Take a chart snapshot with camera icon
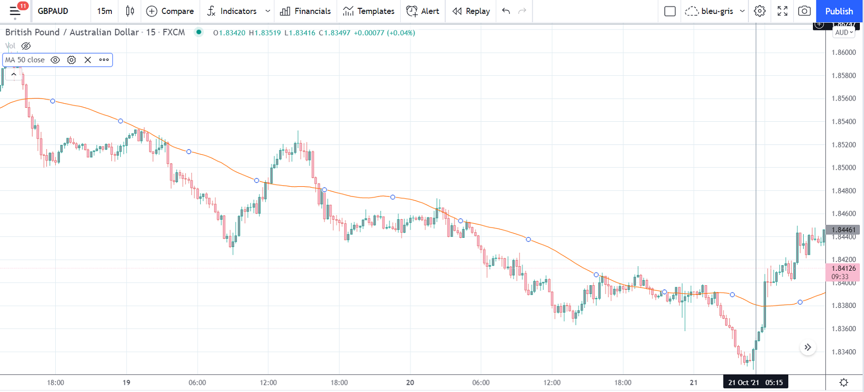Image resolution: width=864 pixels, height=392 pixels. [804, 11]
